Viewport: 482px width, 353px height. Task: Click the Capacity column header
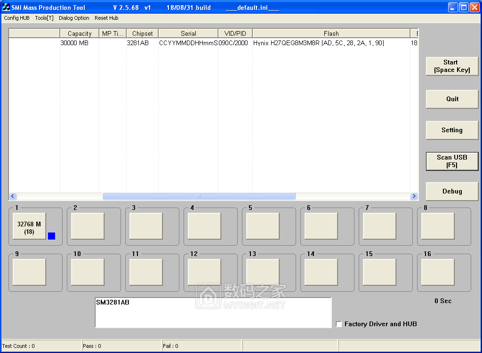(x=79, y=33)
